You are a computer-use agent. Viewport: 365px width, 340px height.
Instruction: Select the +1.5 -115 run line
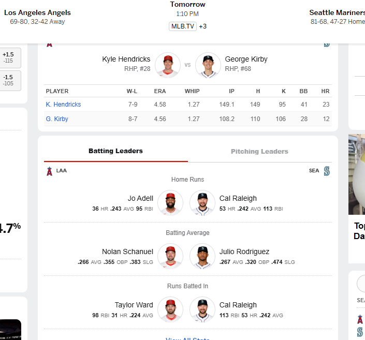tap(9, 58)
